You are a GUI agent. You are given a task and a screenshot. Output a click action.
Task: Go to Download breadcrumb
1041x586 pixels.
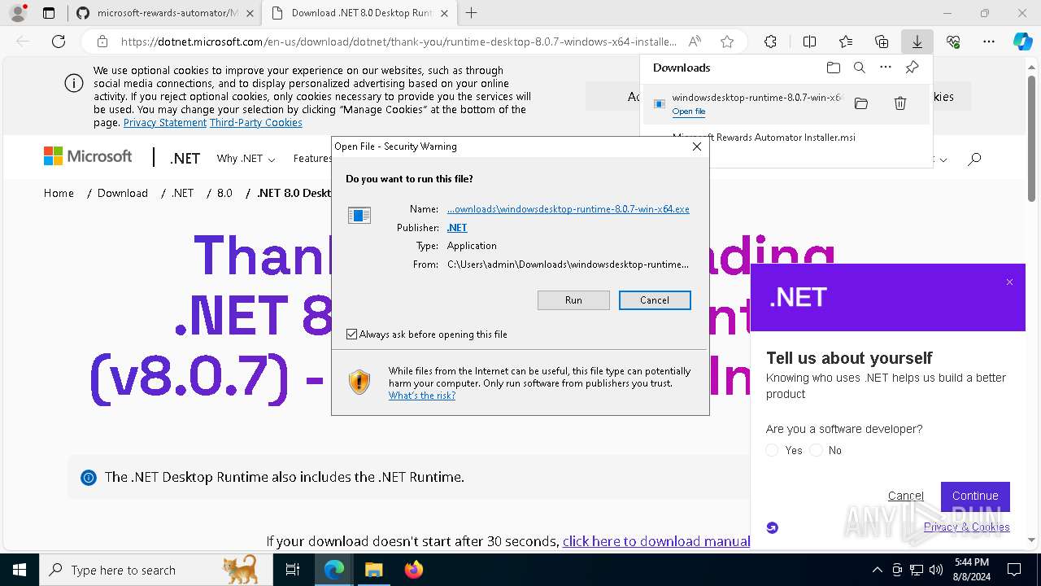(123, 193)
